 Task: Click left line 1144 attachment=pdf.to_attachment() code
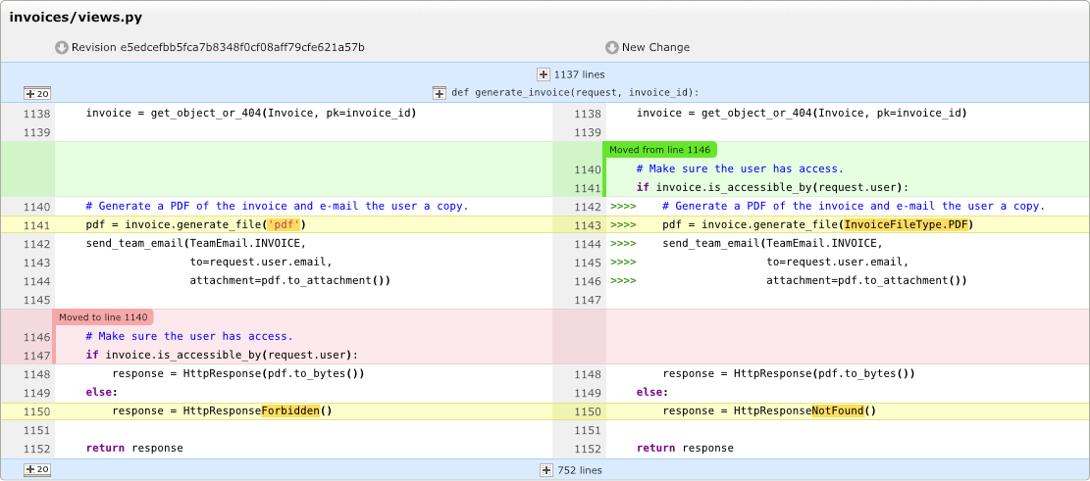tap(289, 280)
